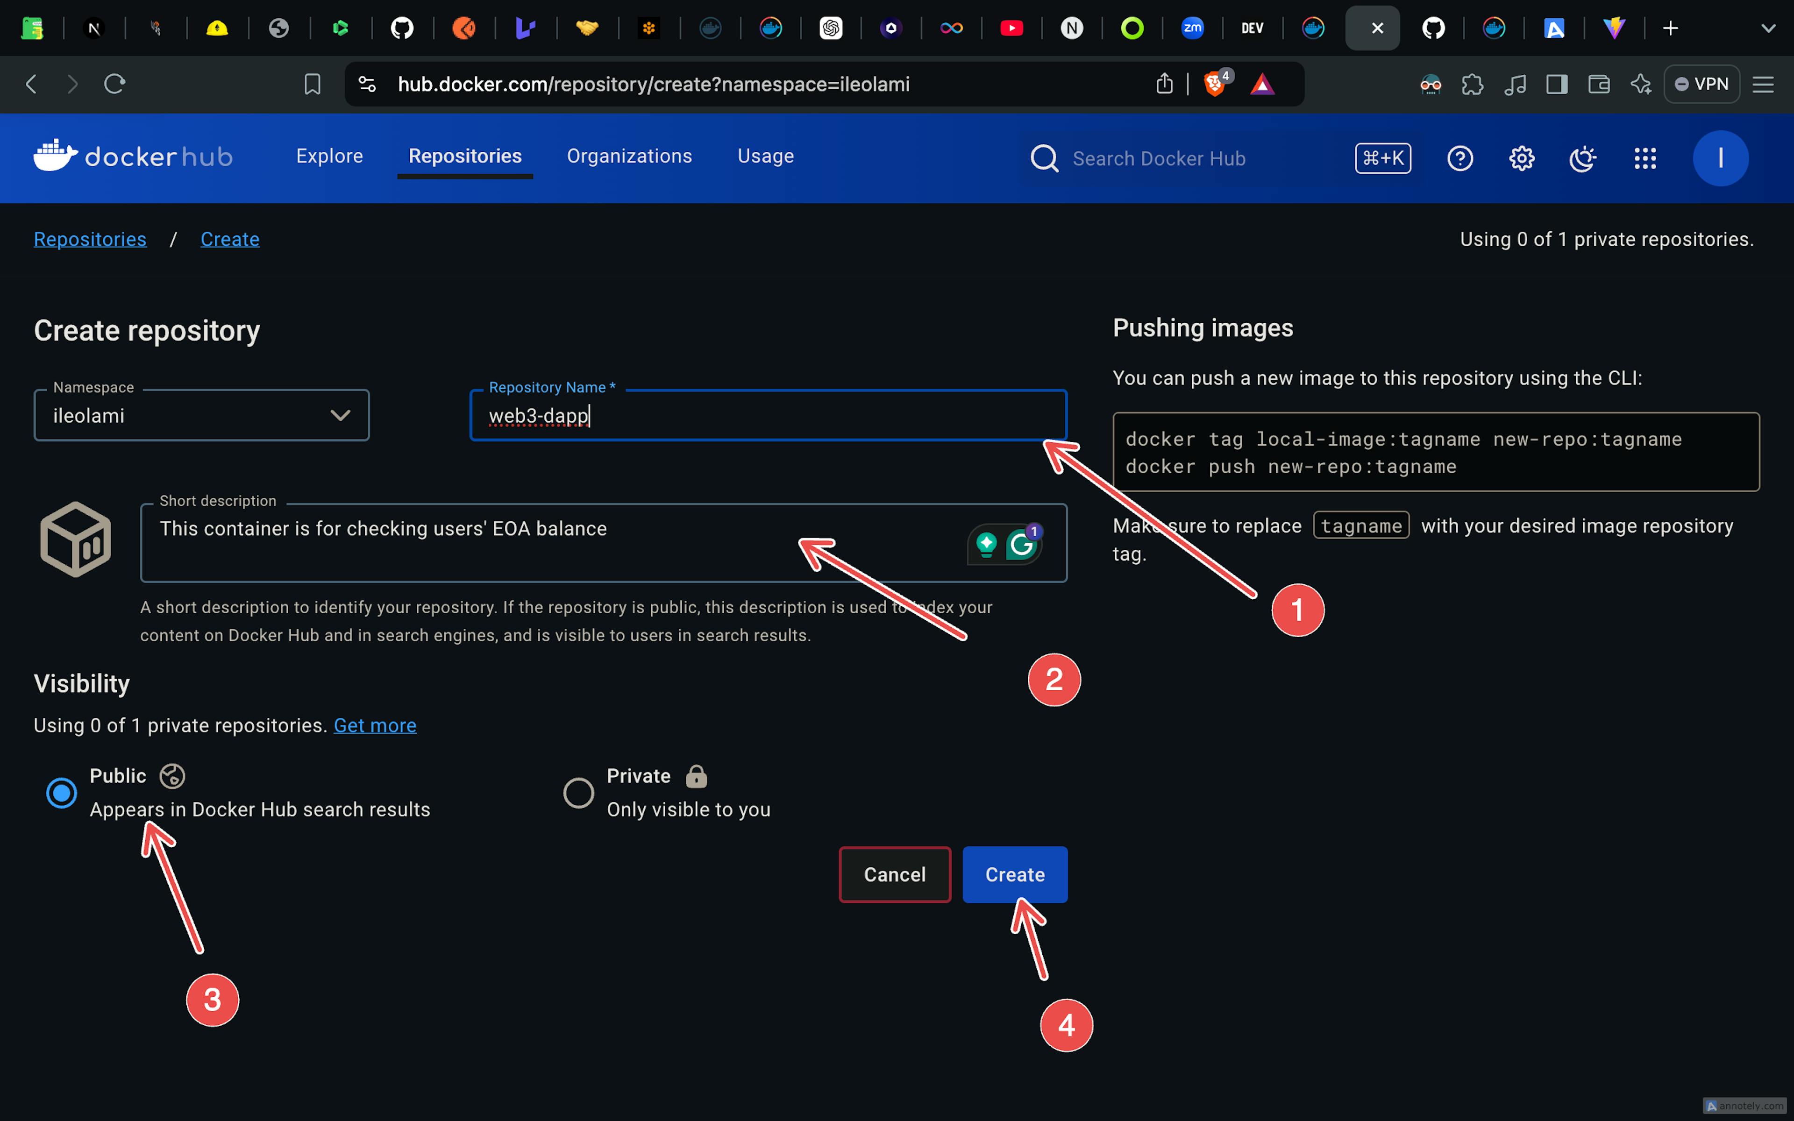This screenshot has width=1794, height=1121.
Task: Switch to the YouTube tab
Action: [1011, 28]
